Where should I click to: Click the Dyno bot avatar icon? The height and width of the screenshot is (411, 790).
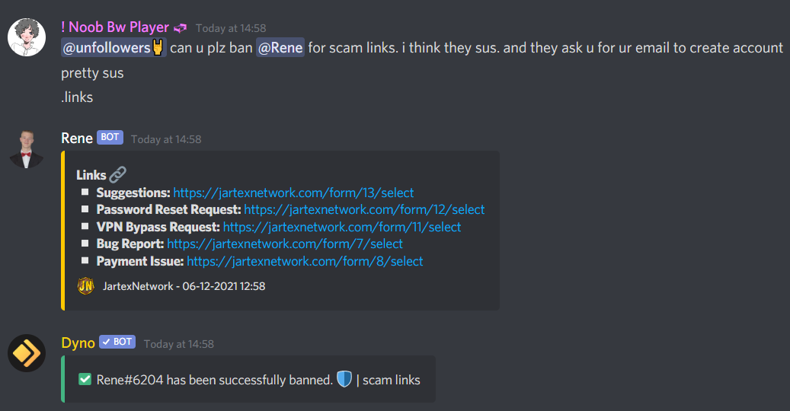coord(27,353)
